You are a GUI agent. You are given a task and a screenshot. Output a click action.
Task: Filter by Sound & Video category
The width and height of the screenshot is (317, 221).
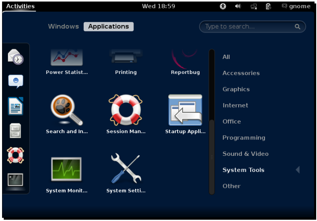coord(245,154)
